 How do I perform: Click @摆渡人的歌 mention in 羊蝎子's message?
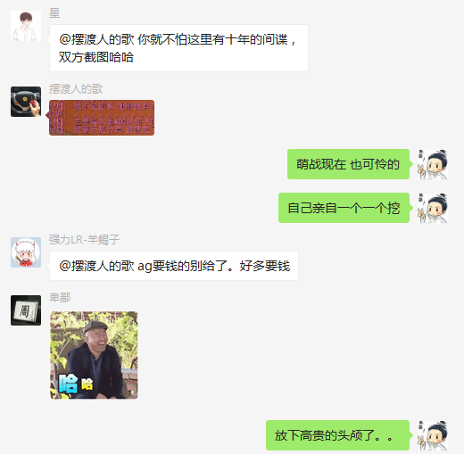[x=96, y=266]
